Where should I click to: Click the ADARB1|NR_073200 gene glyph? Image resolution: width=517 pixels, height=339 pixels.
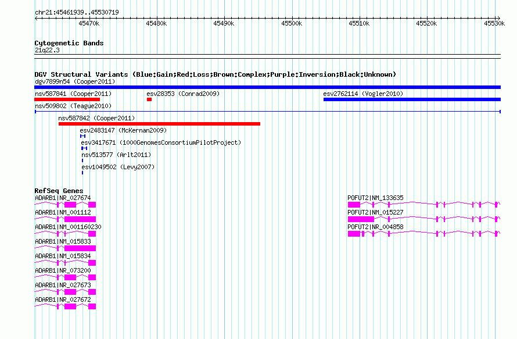point(65,277)
